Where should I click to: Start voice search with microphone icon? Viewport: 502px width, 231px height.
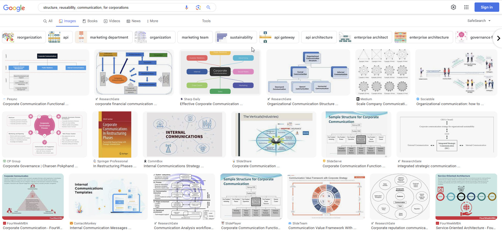[186, 7]
